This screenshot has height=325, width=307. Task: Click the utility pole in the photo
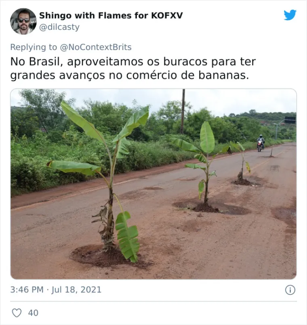[x=183, y=111]
